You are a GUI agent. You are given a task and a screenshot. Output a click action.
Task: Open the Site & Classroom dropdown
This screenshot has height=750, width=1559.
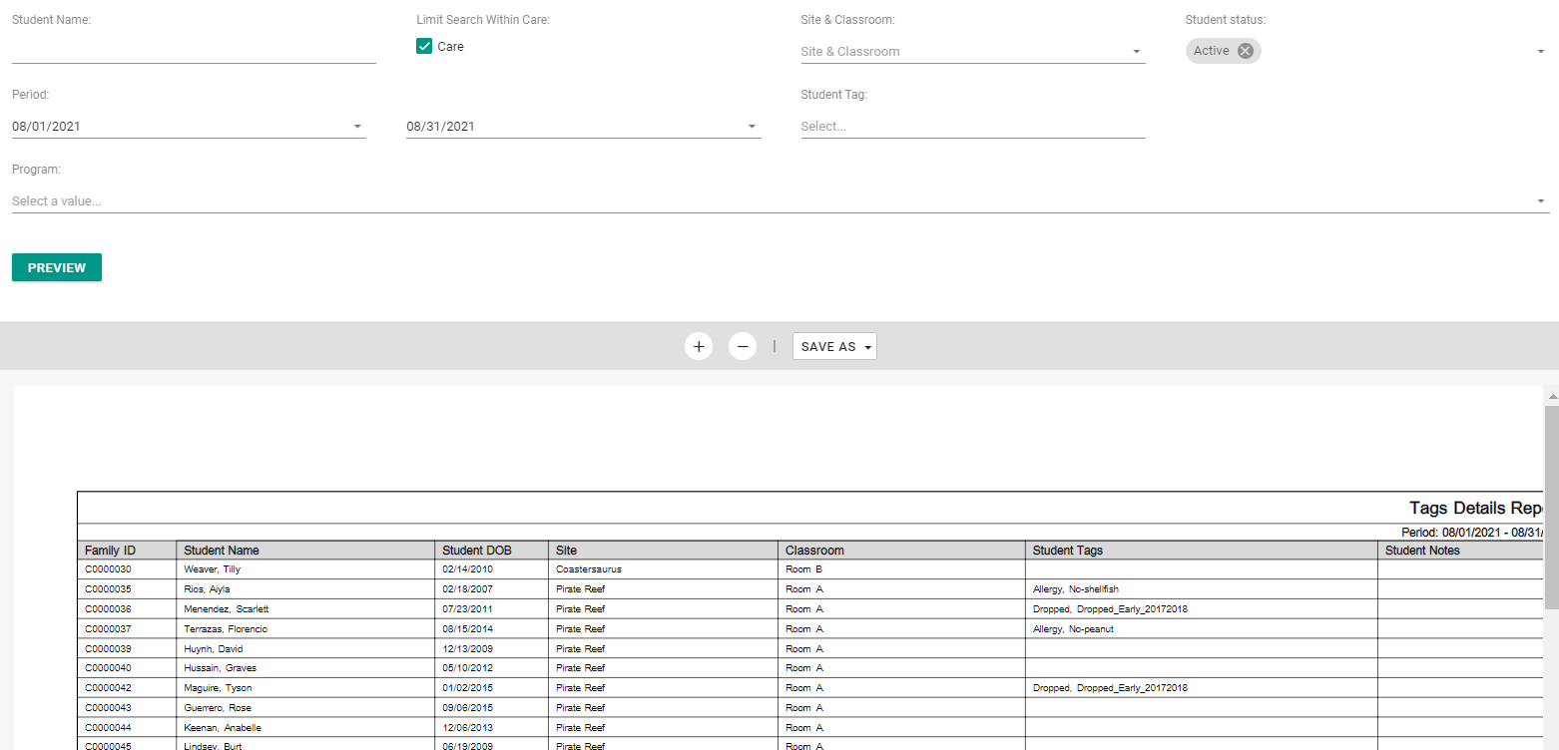(973, 52)
